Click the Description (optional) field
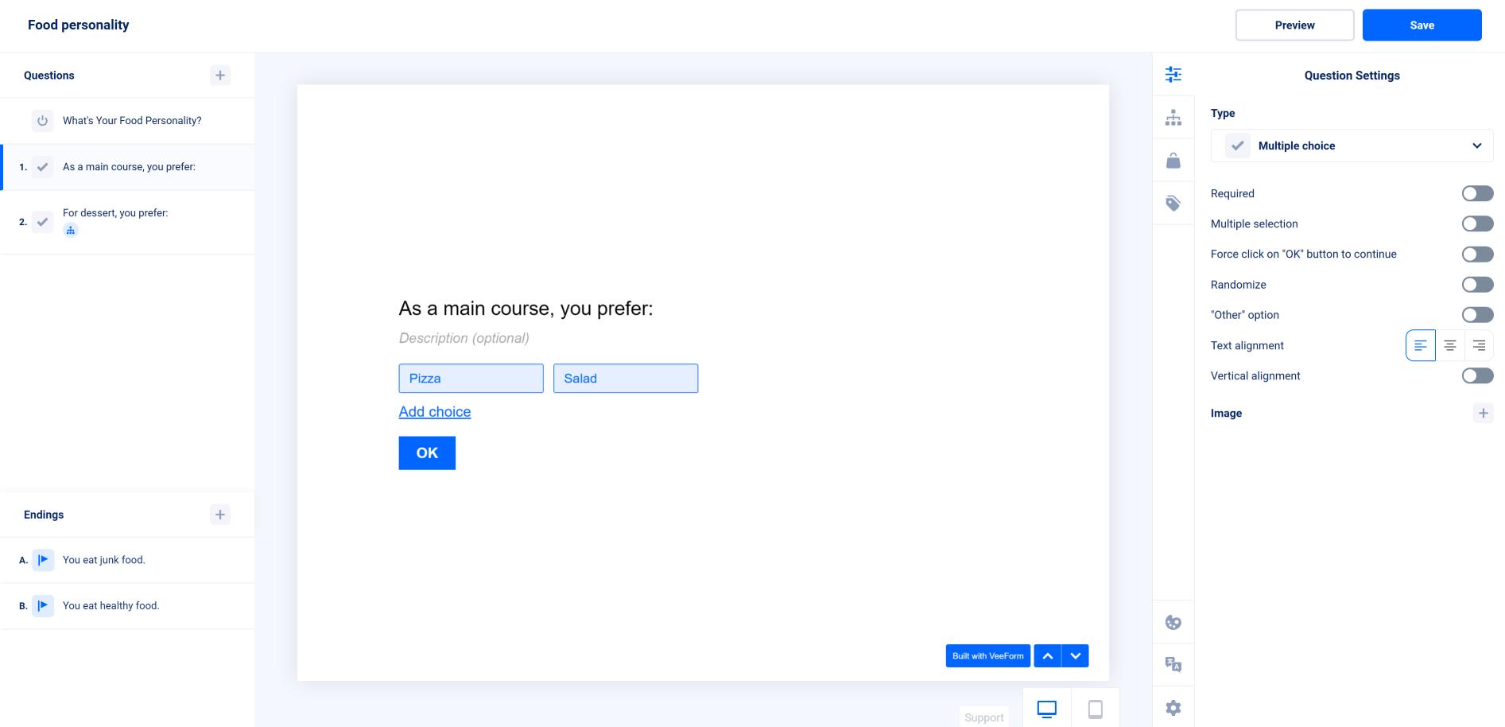 click(464, 338)
